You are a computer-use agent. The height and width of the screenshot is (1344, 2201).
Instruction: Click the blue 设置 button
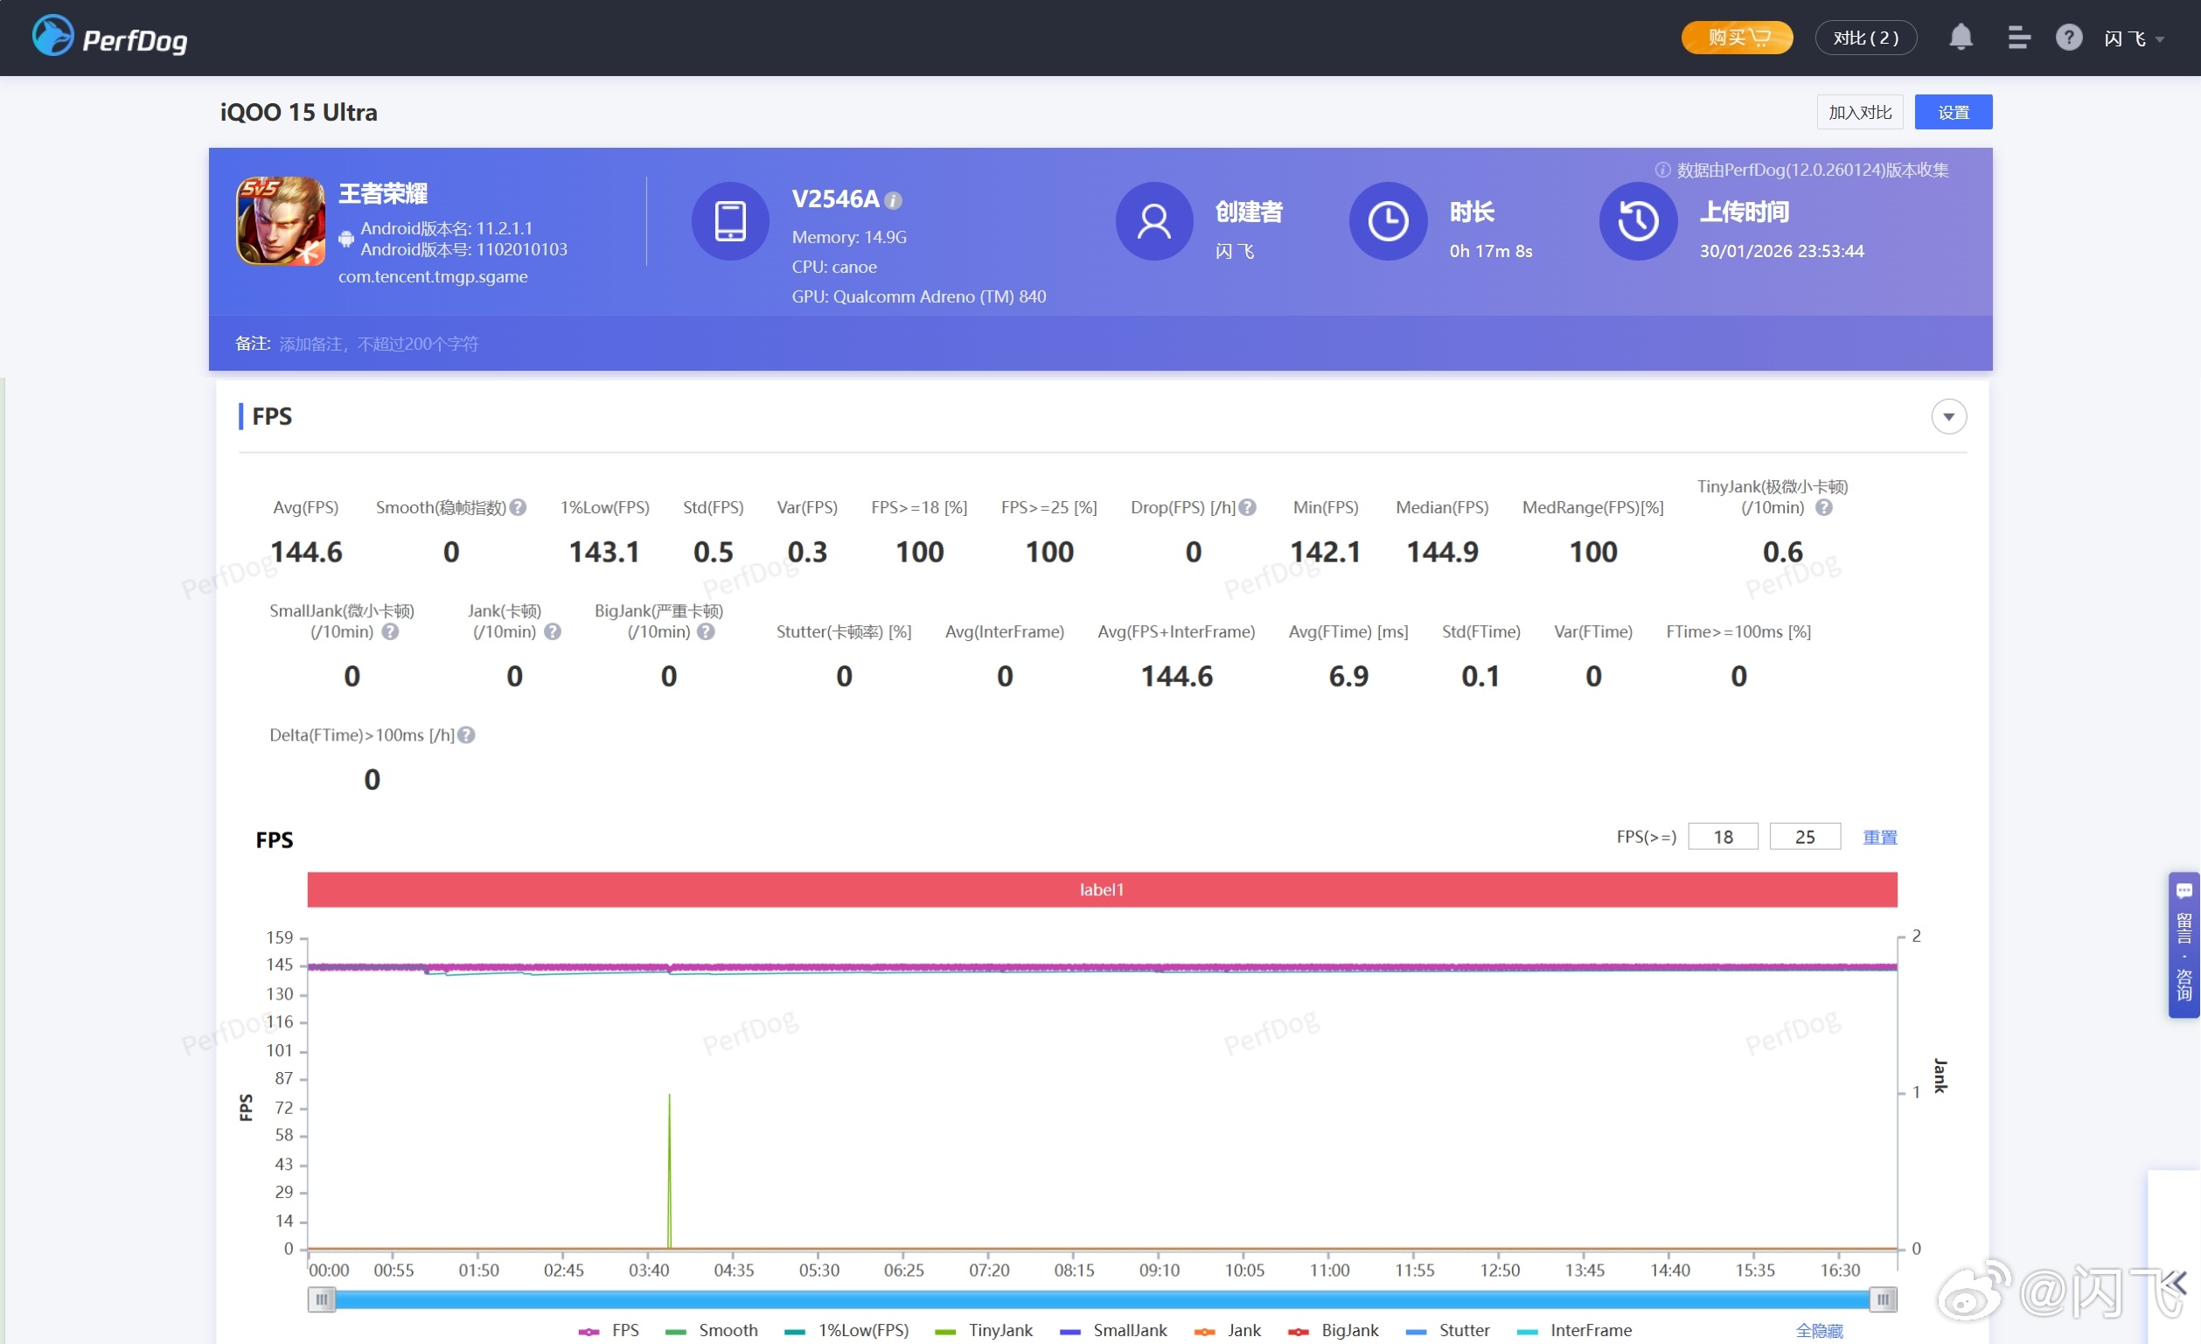(1953, 113)
